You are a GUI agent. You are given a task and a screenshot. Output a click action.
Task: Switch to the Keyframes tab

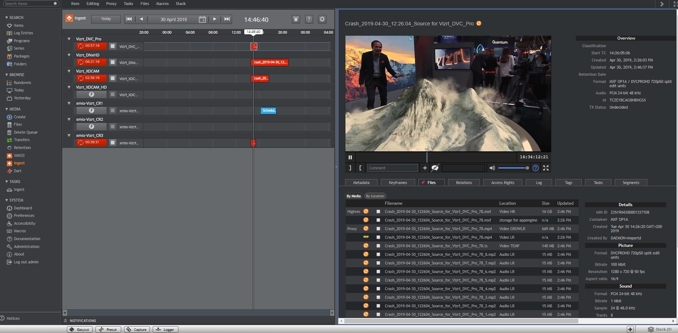(x=398, y=183)
